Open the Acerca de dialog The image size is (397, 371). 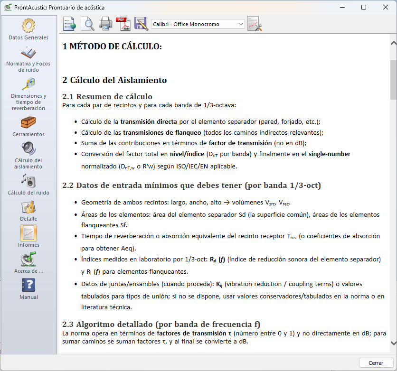28,263
